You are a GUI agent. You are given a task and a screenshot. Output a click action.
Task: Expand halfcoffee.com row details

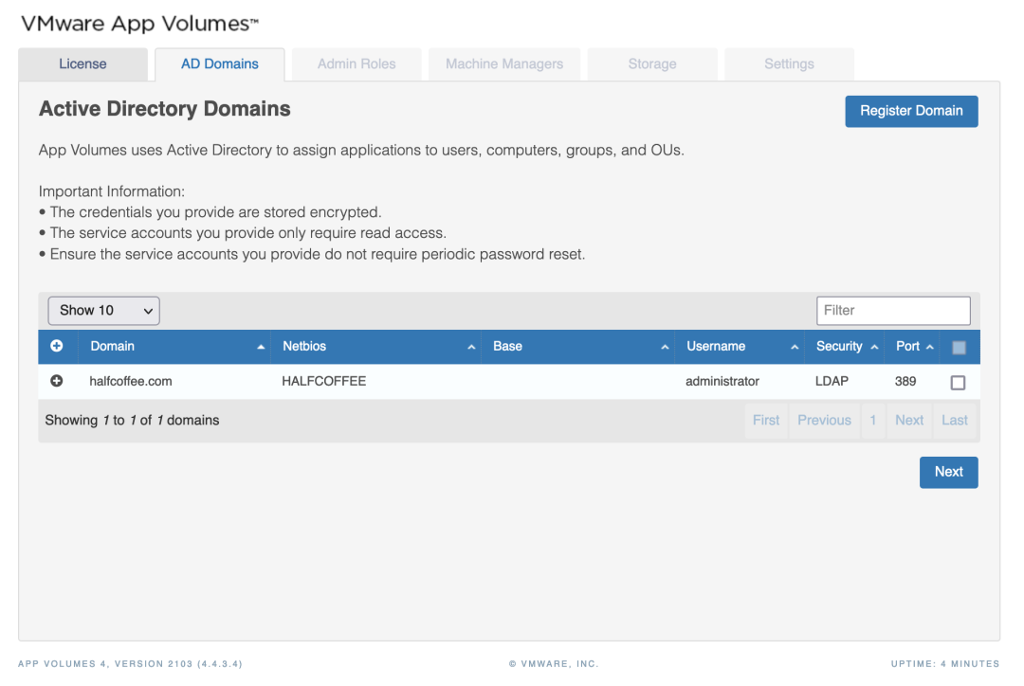tap(57, 381)
